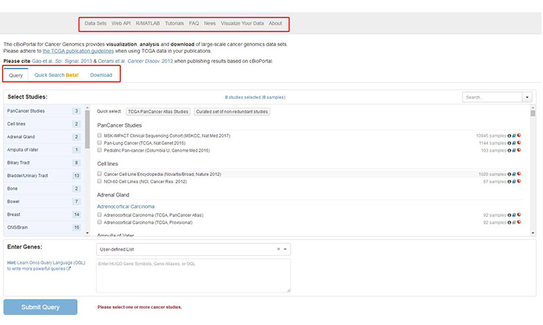Viewport: 543px width, 325px height.
Task: Clear the User-defined List selection with X
Action: 278,249
